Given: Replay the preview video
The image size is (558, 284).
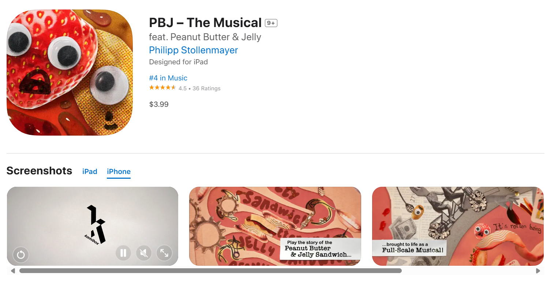Looking at the screenshot, I should click(x=20, y=255).
